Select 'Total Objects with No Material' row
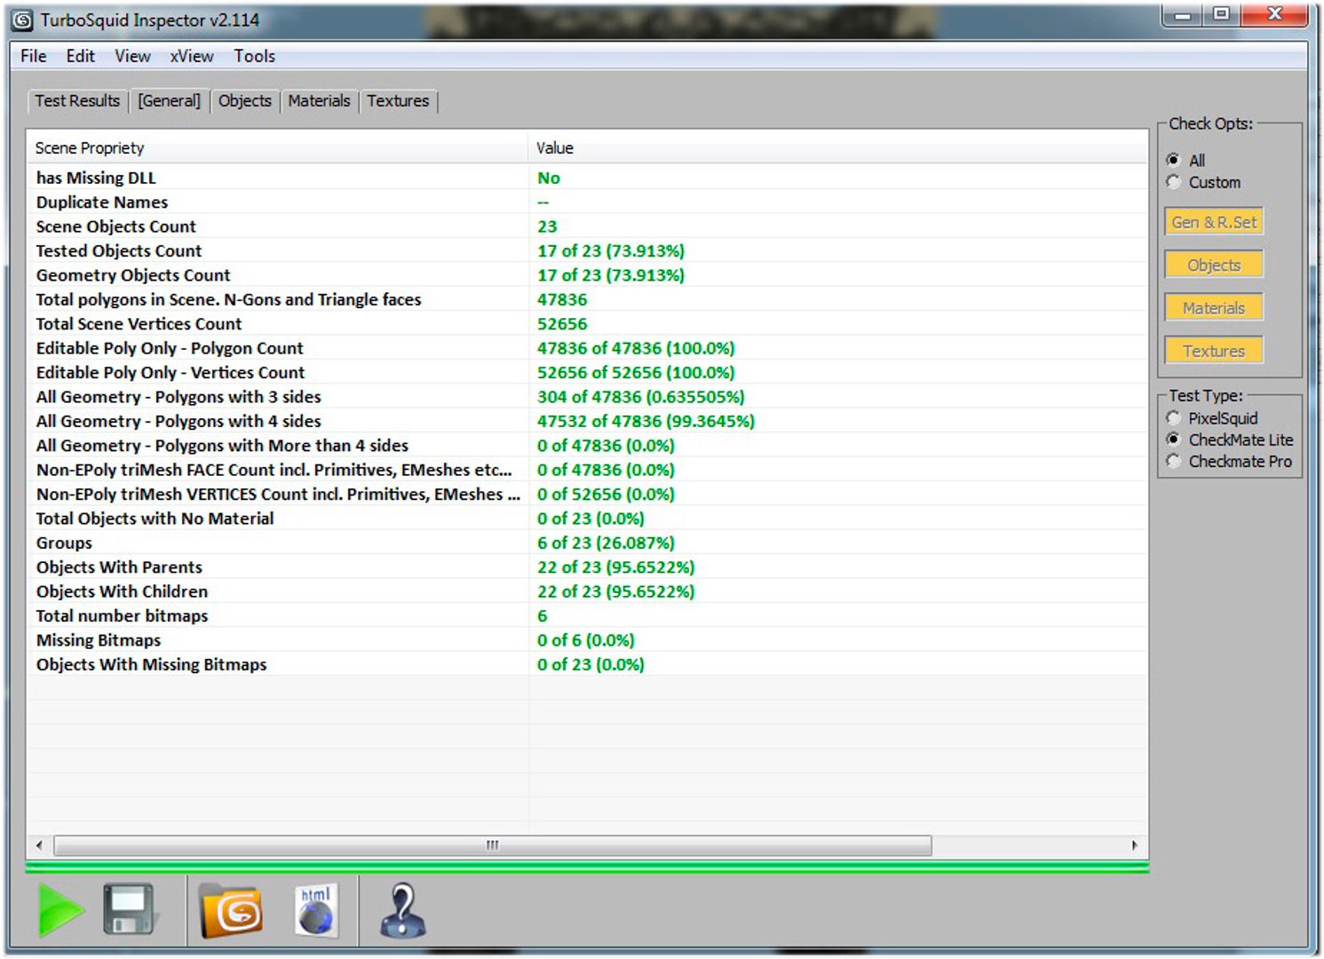The image size is (1324, 959). [587, 519]
